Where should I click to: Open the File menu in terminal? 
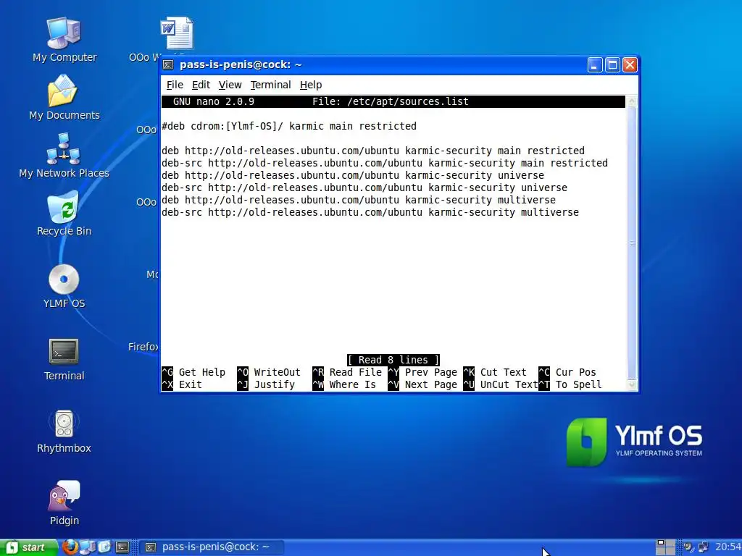(175, 85)
